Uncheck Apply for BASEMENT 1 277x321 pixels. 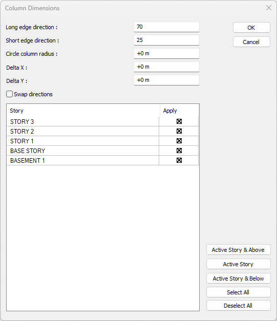pyautogui.click(x=179, y=160)
